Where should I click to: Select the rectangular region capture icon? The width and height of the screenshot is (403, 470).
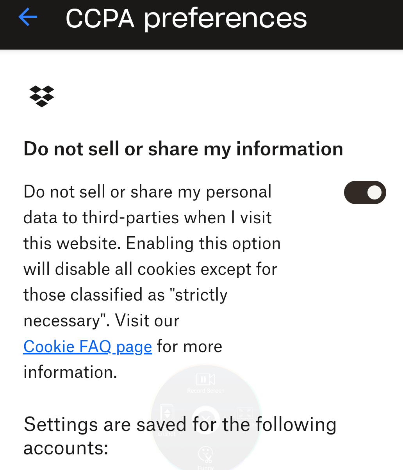[244, 413]
